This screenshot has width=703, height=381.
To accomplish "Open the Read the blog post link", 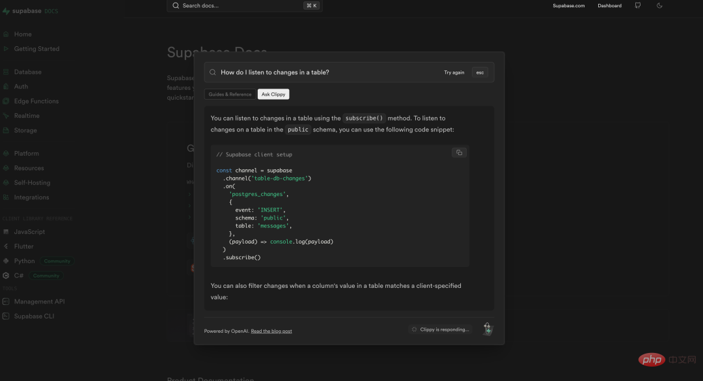I will 271,331.
